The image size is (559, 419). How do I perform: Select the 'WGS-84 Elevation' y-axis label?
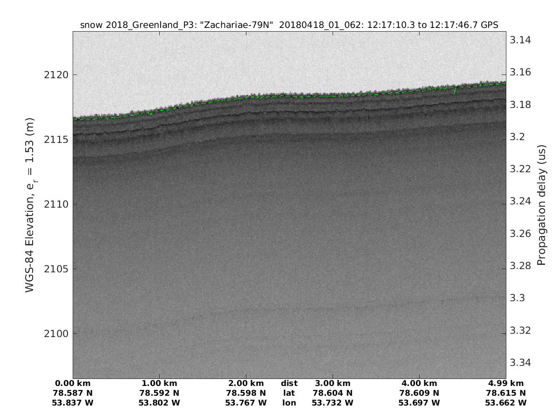click(30, 206)
